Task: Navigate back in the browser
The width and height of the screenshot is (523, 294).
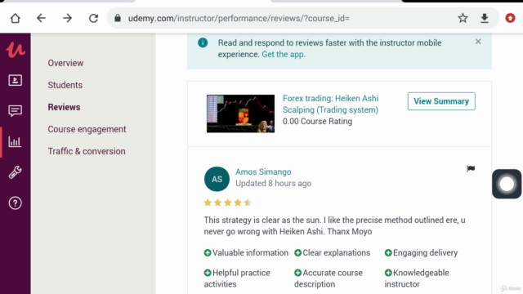Action: click(x=41, y=18)
